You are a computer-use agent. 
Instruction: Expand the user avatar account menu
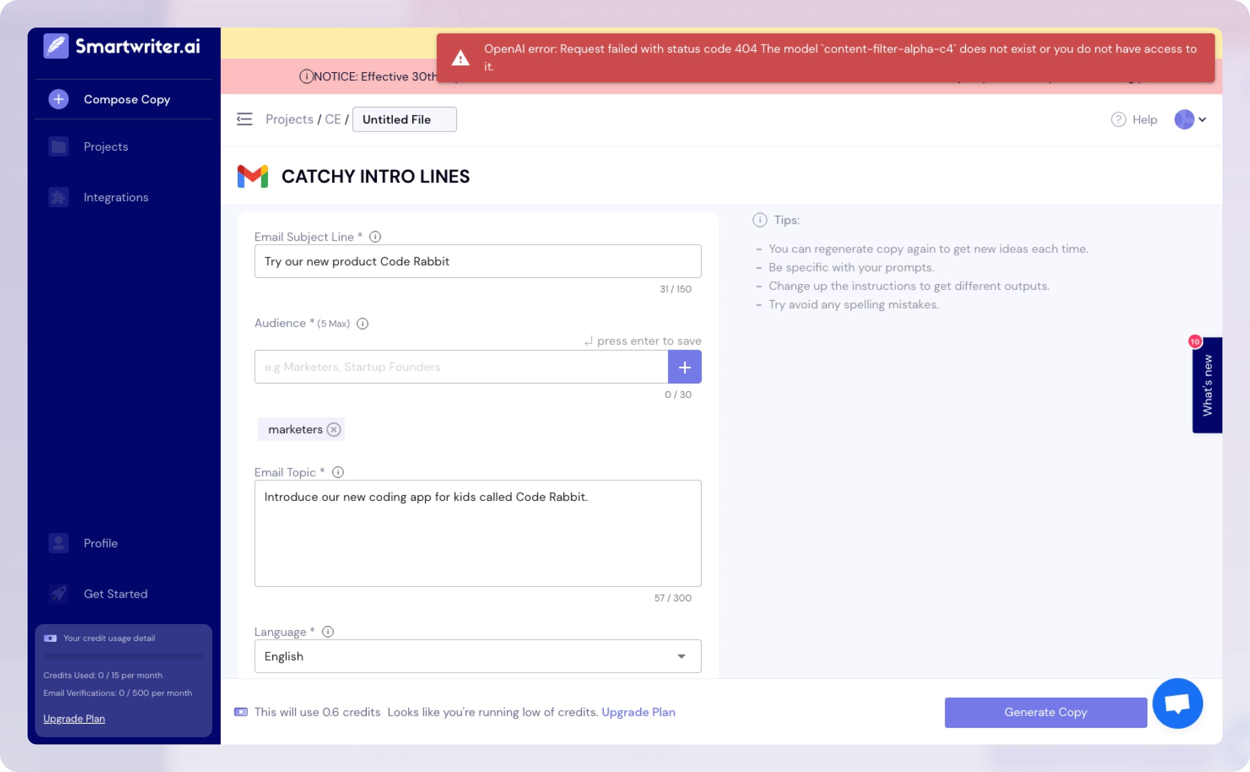[1190, 119]
